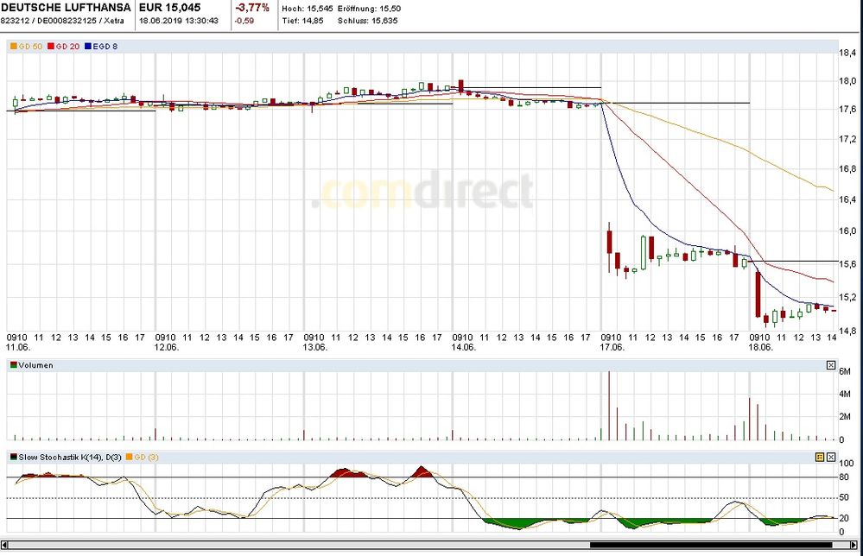This screenshot has width=863, height=556.
Task: Click the 12.06. date axis label
Action: pyautogui.click(x=166, y=348)
